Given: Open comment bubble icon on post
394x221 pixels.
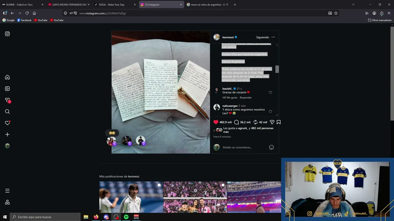Looking at the screenshot, I should pyautogui.click(x=236, y=122).
